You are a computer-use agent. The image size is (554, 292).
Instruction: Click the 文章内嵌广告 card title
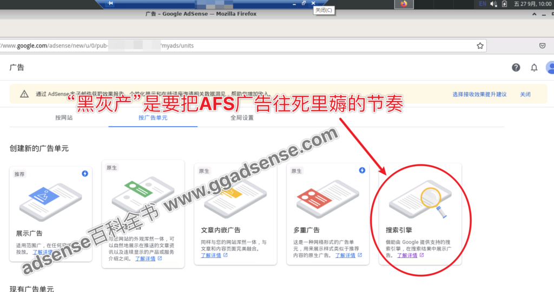pos(221,230)
